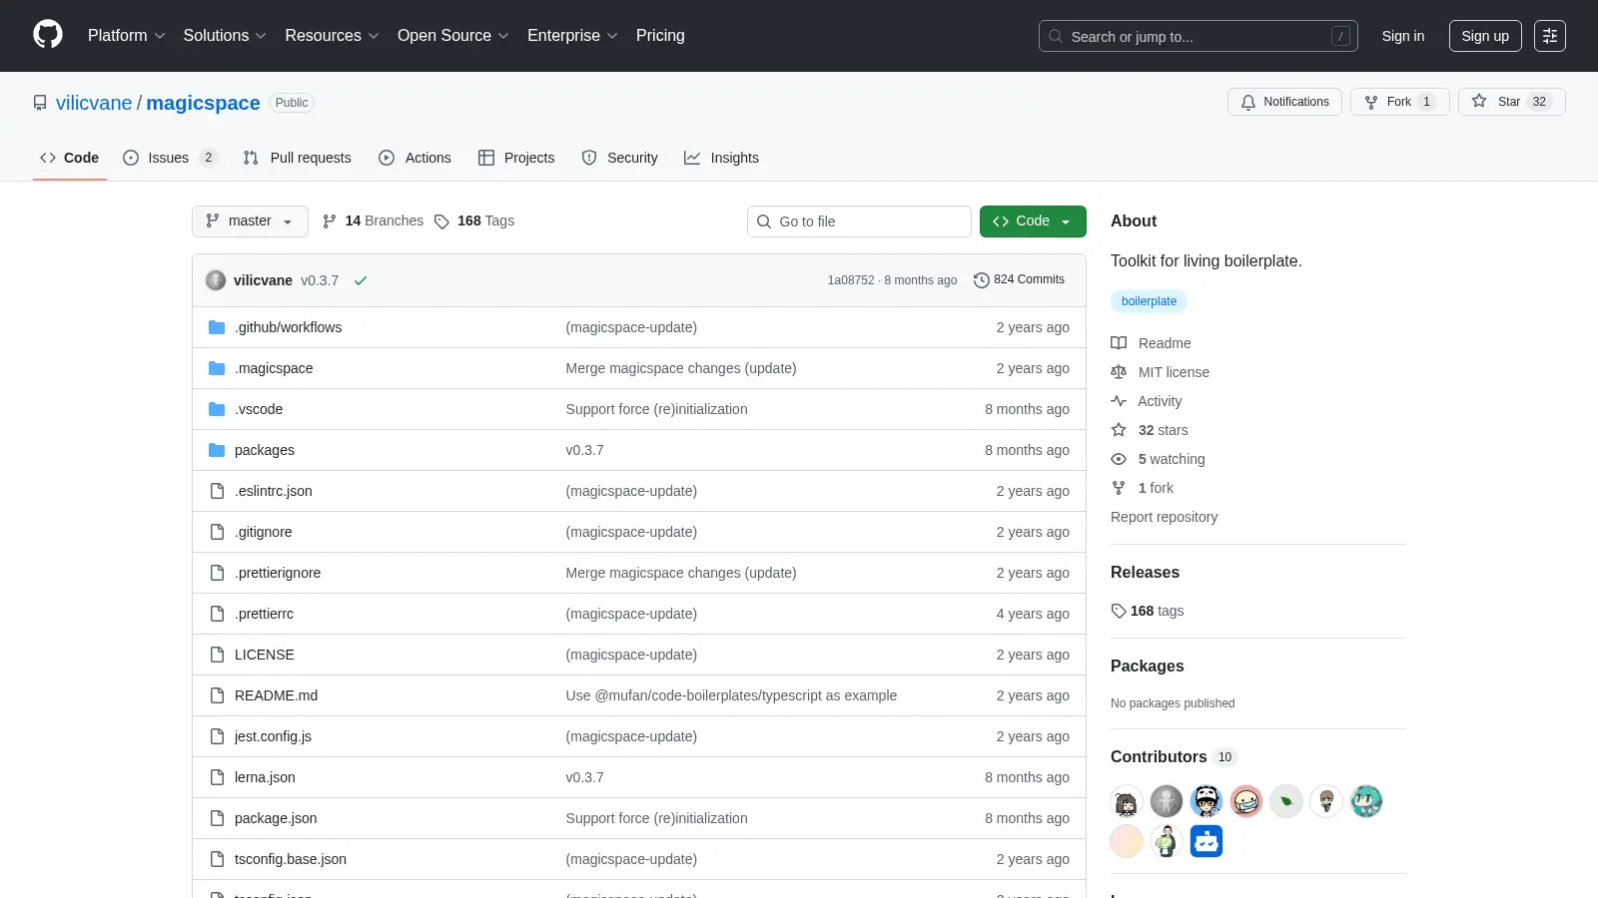Viewport: 1598px width, 898px height.
Task: Open LICENSE file
Action: (265, 655)
